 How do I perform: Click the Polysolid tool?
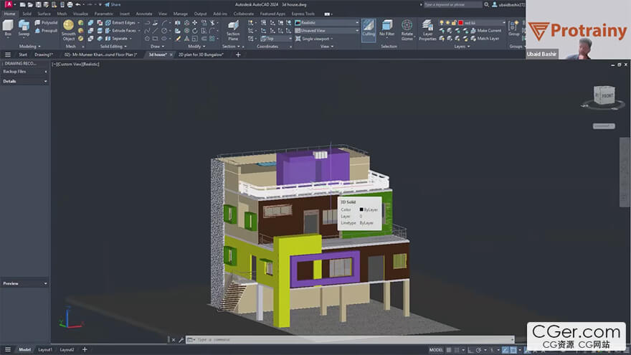(x=45, y=22)
